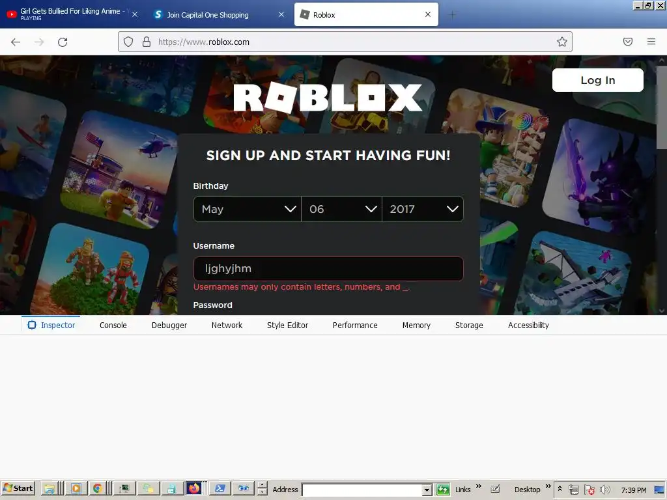Image resolution: width=667 pixels, height=500 pixels.
Task: Open the Windows Start menu
Action: point(18,488)
